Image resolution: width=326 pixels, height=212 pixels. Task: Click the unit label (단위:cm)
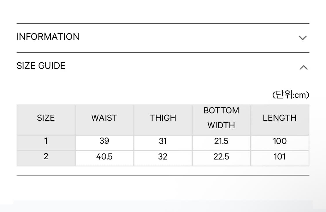click(x=291, y=95)
